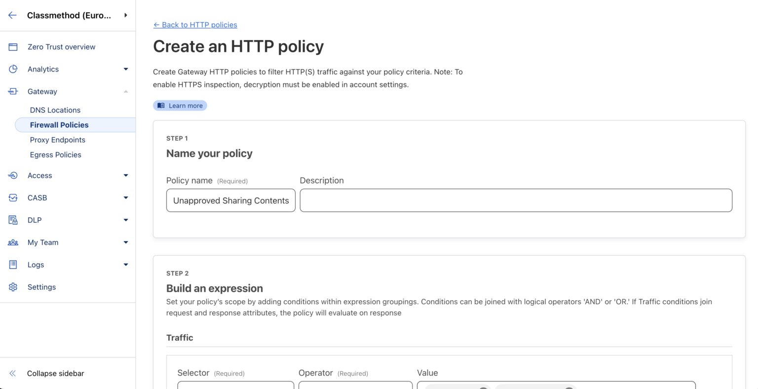The height and width of the screenshot is (389, 758).
Task: Open Settings via the gear icon
Action: click(x=13, y=287)
